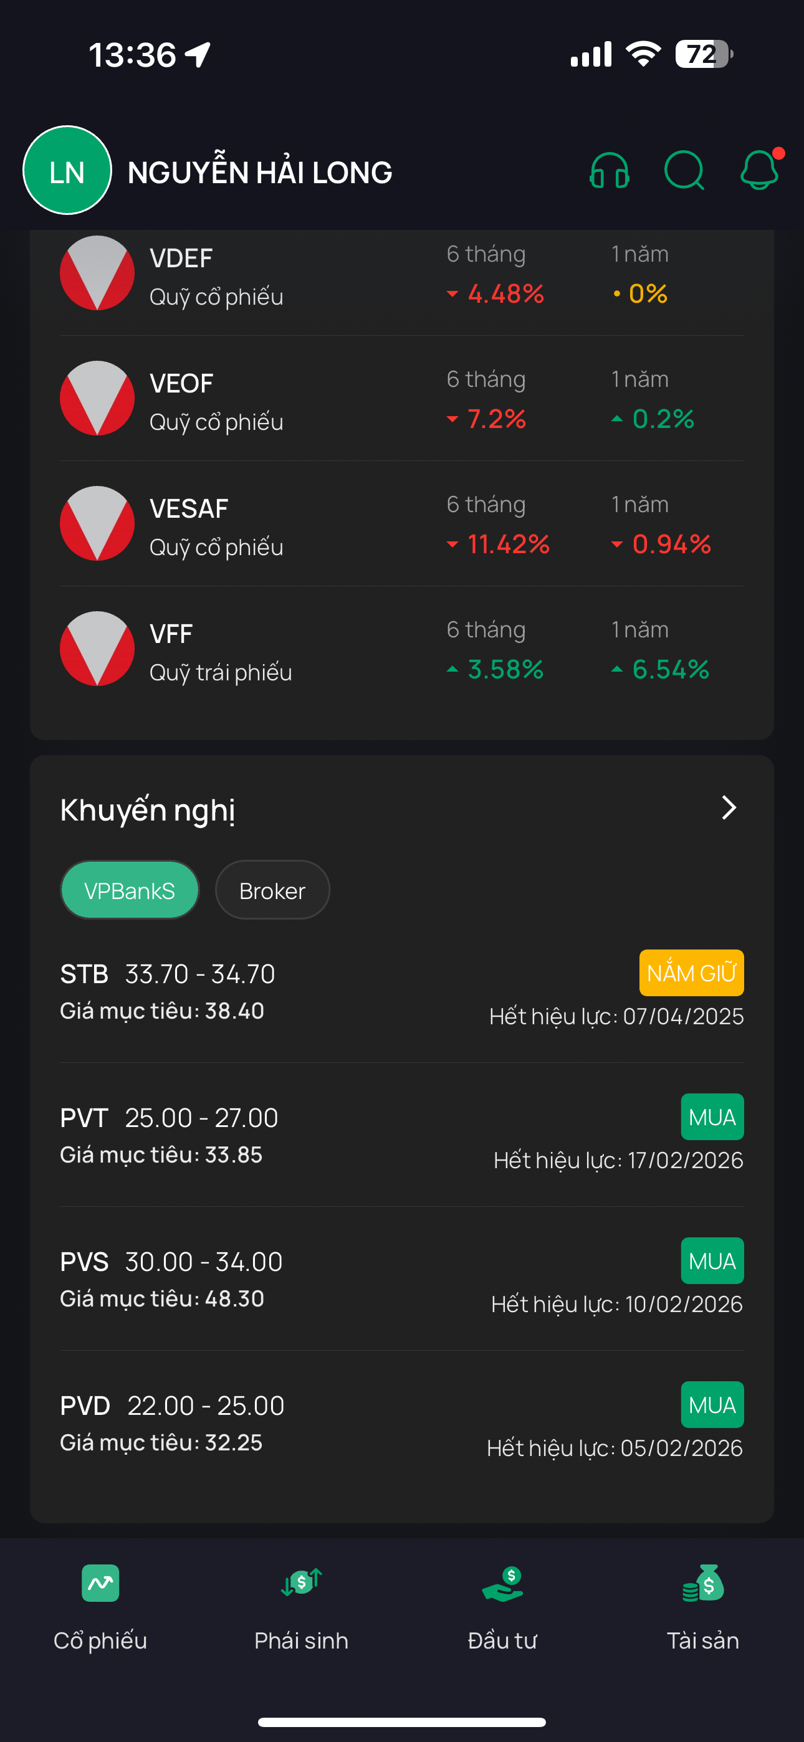Tap the search magnifier icon
Viewport: 804px width, 1742px height.
684,171
